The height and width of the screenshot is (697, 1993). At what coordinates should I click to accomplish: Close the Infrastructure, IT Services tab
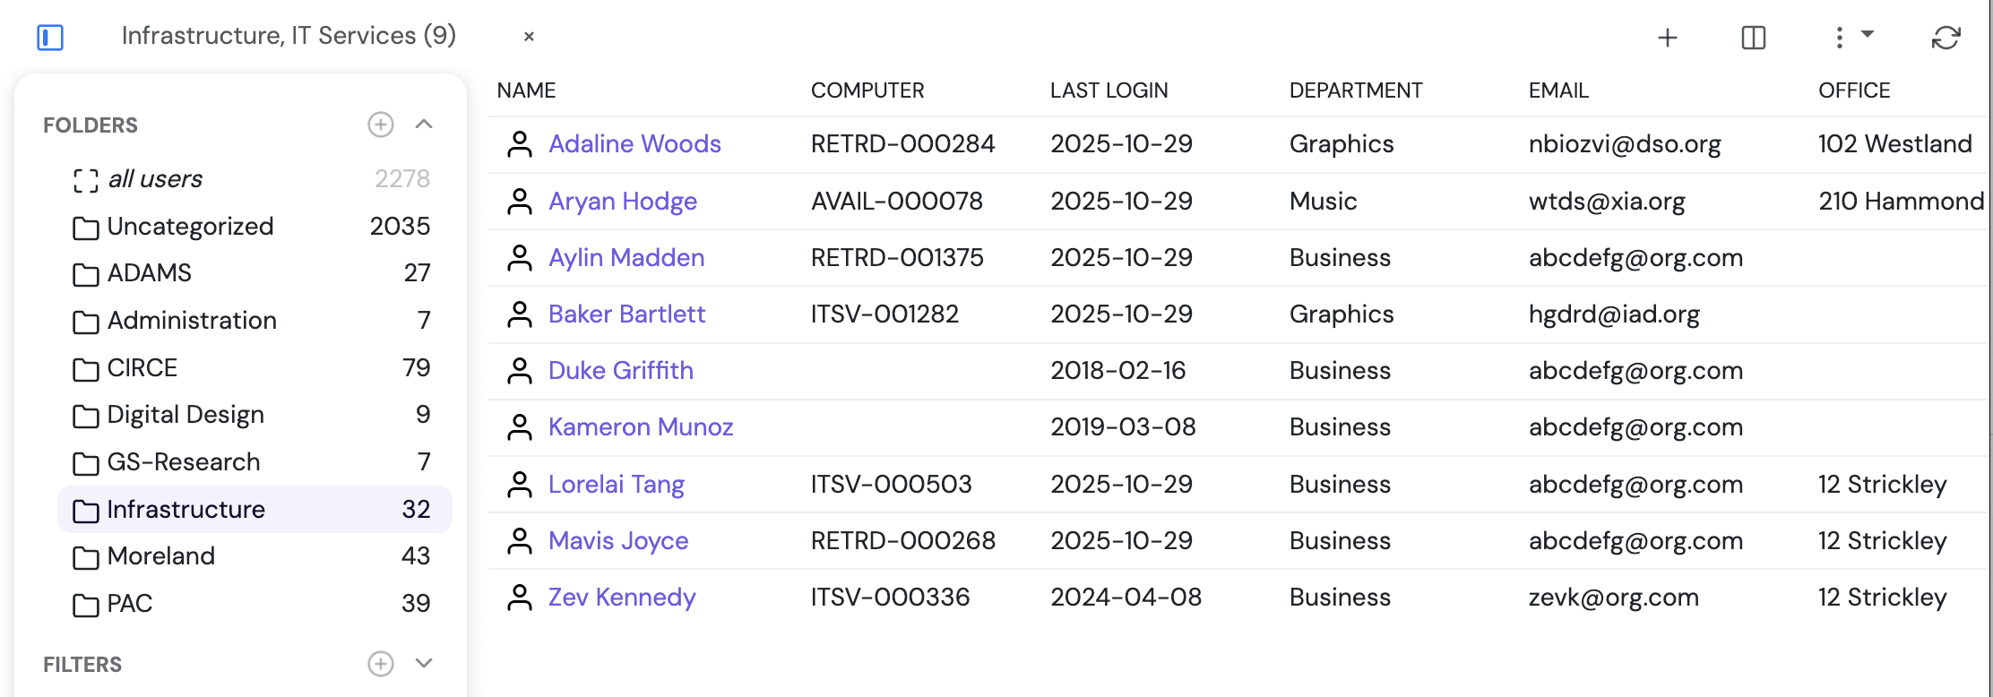529,37
